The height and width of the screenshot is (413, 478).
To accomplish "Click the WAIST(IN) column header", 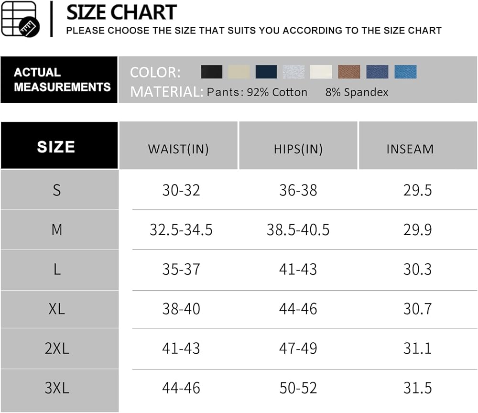I will [x=178, y=149].
